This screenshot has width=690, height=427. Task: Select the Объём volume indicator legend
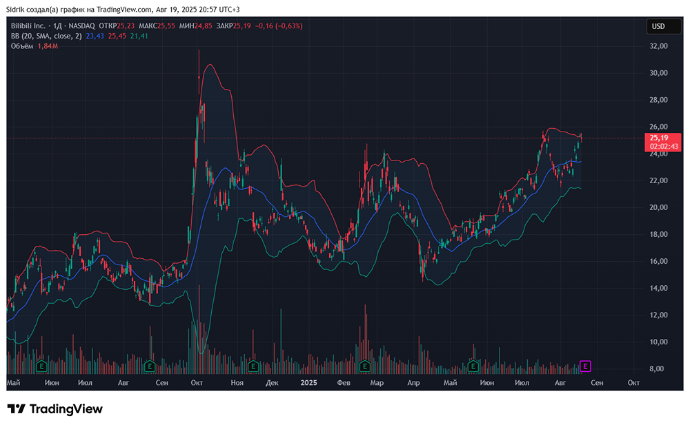[x=22, y=46]
